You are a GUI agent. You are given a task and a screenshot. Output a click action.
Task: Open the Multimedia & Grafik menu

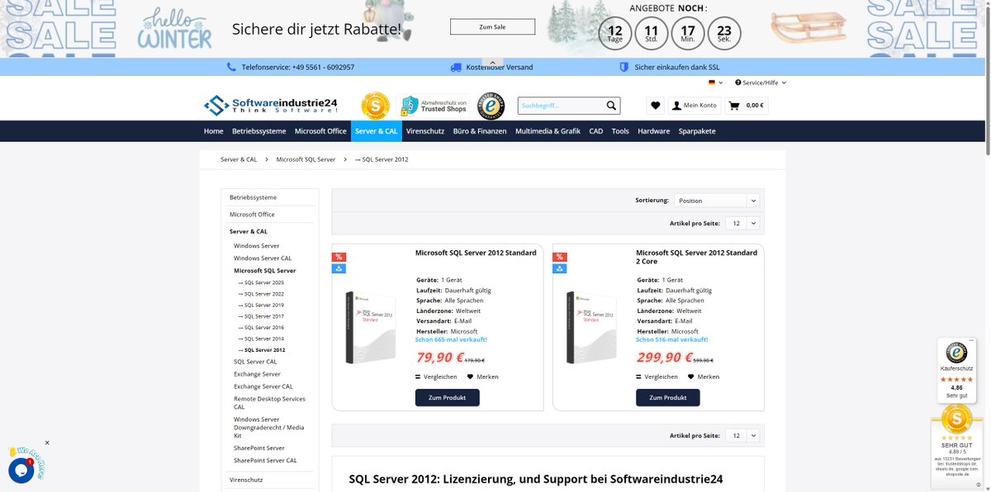coord(548,131)
